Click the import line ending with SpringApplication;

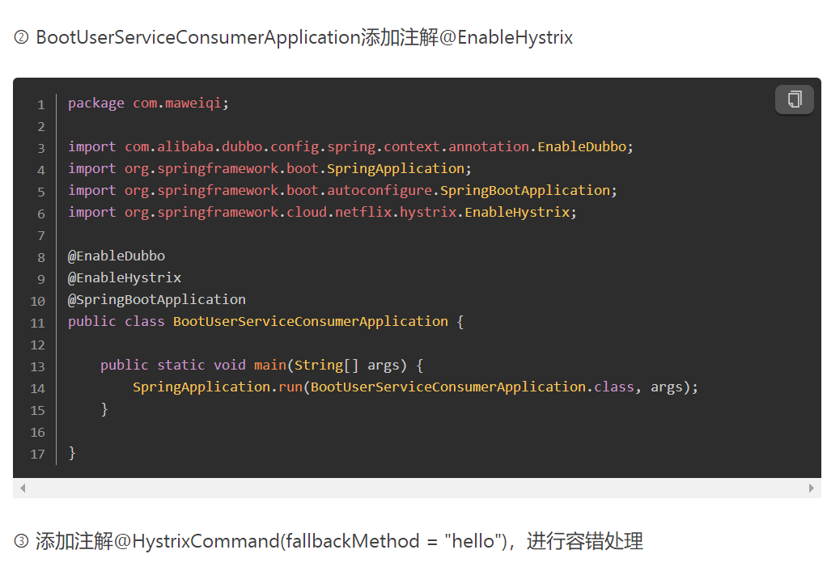(x=269, y=169)
